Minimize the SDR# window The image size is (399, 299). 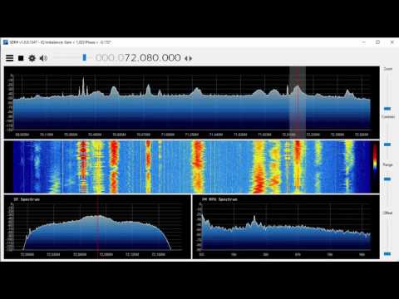[x=364, y=42]
